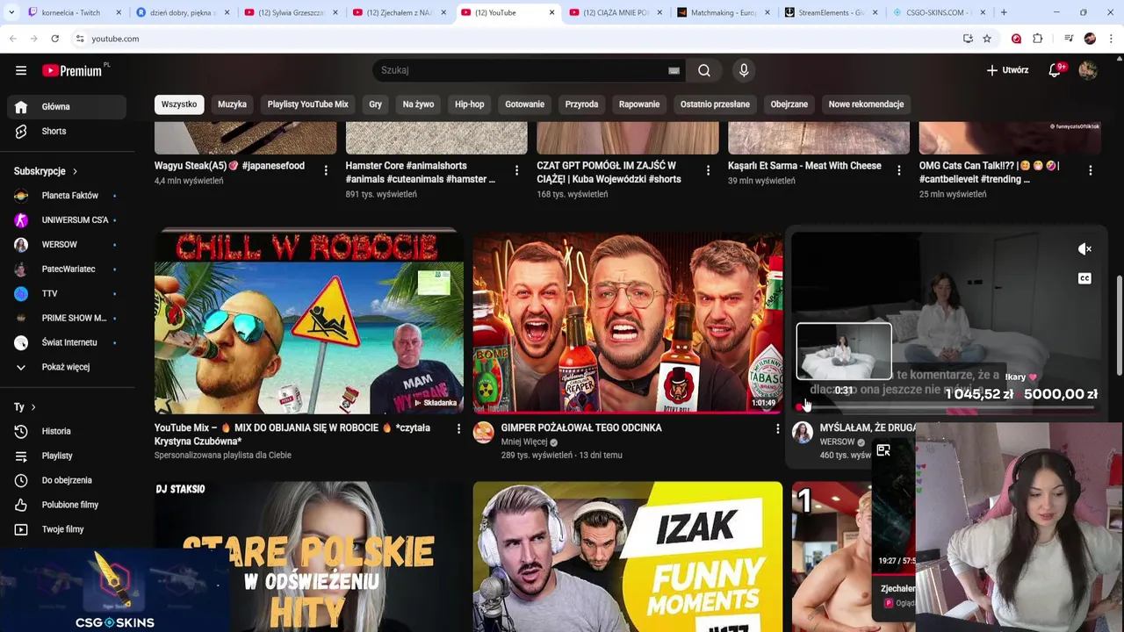Select the Obejrzane filter chip
1124x632 pixels.
[x=789, y=104]
